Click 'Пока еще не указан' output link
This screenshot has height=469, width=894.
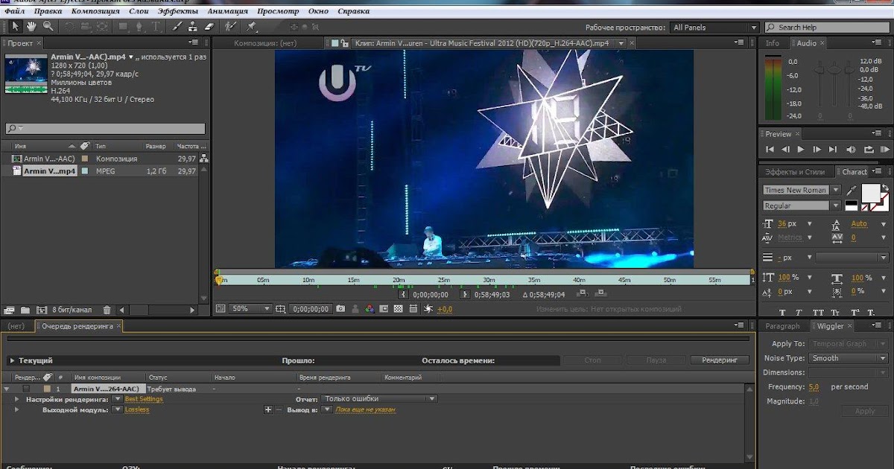[x=365, y=409]
